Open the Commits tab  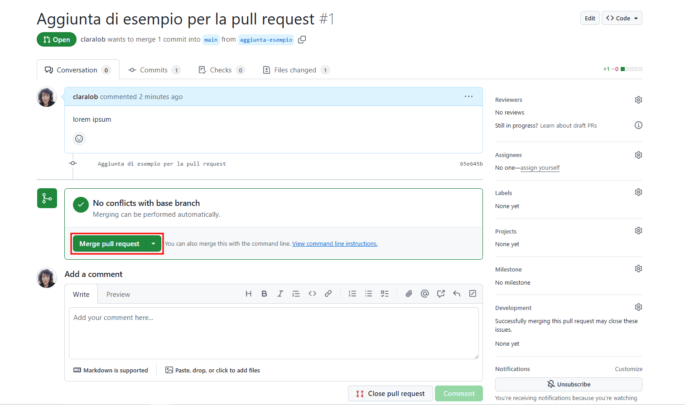tap(154, 70)
